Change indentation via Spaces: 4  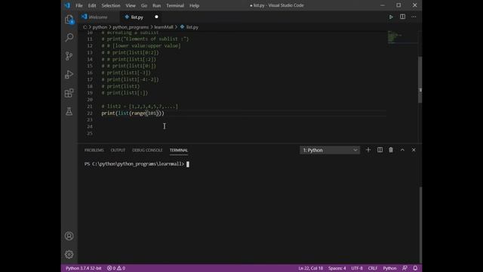point(337,268)
